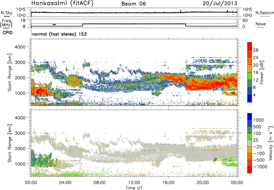Viewport: 274px width, 190px height.
Task: Select the 'normal (fast stereo) 153' text
Action: coord(59,34)
